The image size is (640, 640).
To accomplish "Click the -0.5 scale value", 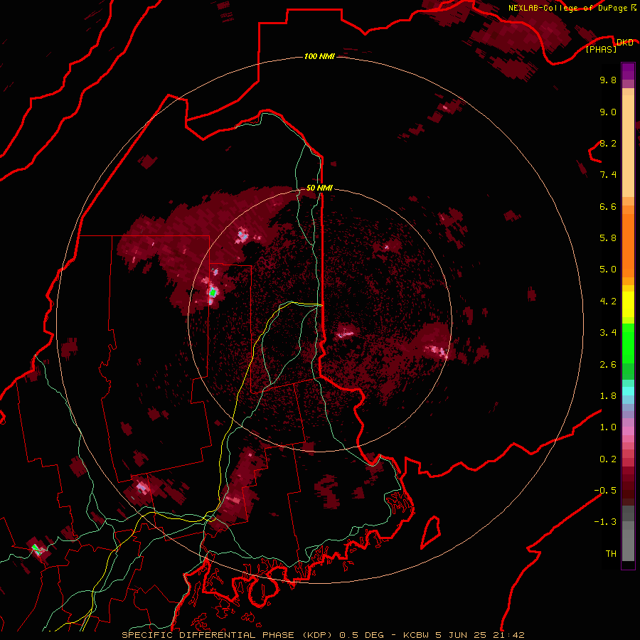I will click(x=605, y=491).
